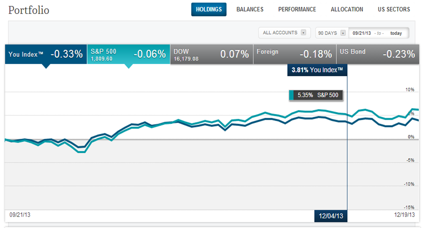This screenshot has width=425, height=228.
Task: Click the -0.33% You Index change
Action: (66, 54)
